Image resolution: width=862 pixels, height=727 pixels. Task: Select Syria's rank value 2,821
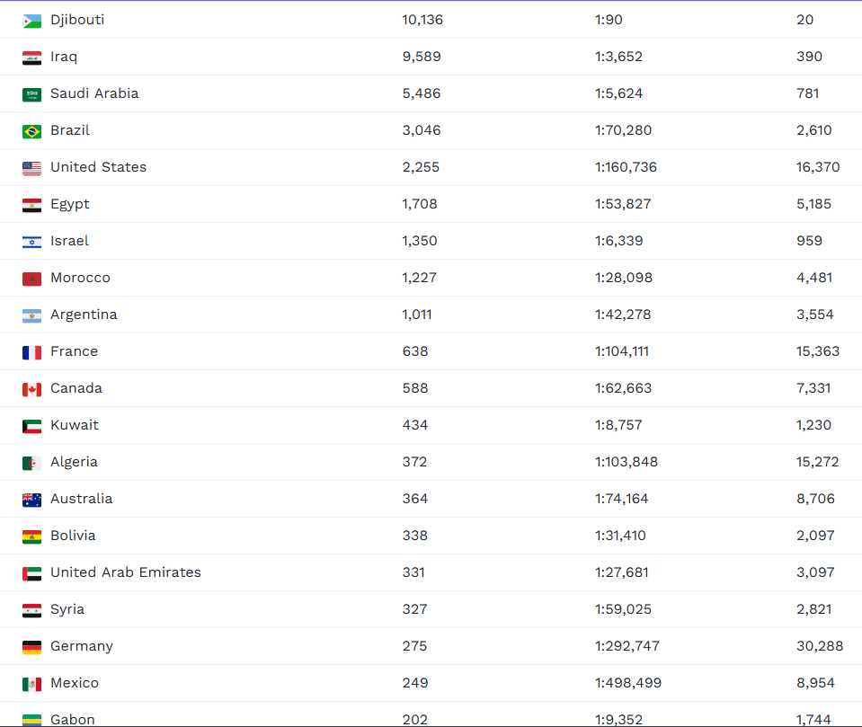[x=814, y=609]
